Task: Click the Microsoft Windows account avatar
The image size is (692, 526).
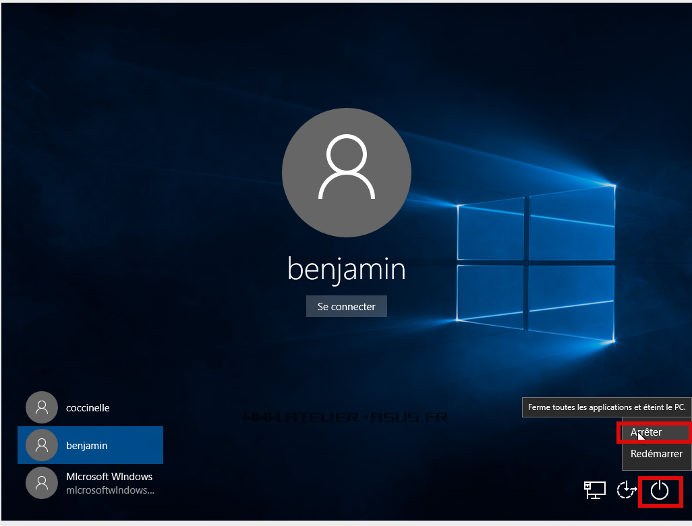Action: coord(41,483)
